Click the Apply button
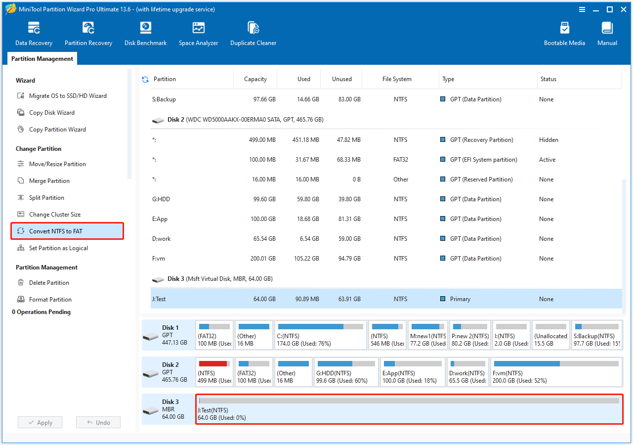The width and height of the screenshot is (633, 445). point(40,423)
